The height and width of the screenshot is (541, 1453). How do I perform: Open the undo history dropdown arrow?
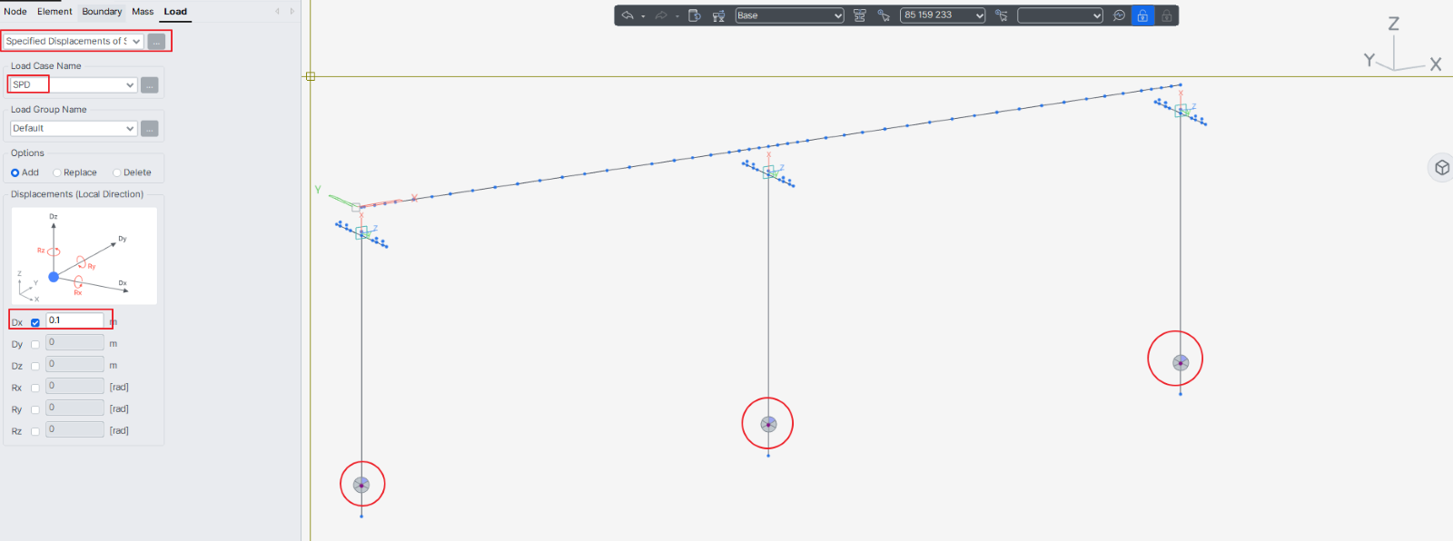(x=643, y=16)
